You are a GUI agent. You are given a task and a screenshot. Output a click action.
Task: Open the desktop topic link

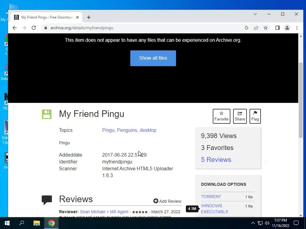[148, 130]
